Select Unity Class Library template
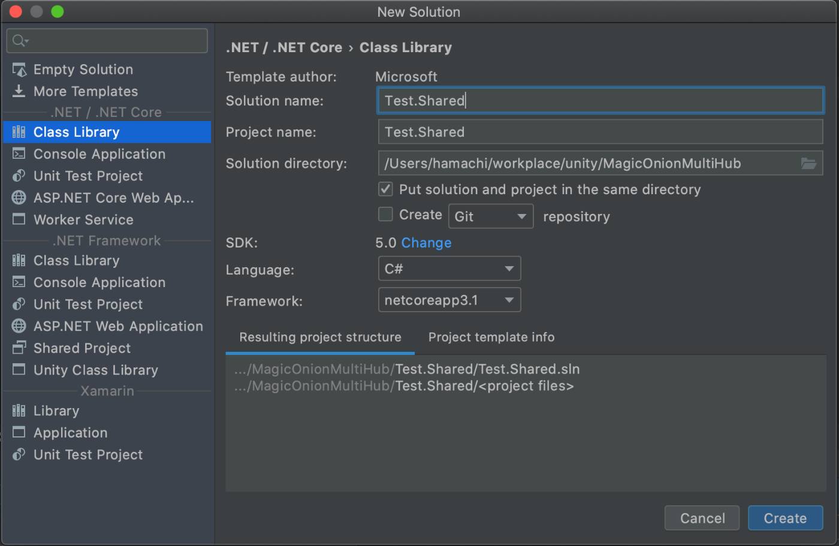Screen dimensions: 839x546 tap(107, 370)
